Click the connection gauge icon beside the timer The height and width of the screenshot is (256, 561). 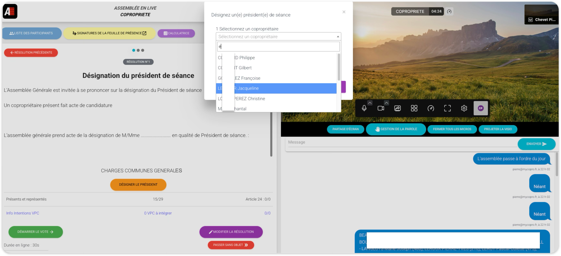[449, 12]
